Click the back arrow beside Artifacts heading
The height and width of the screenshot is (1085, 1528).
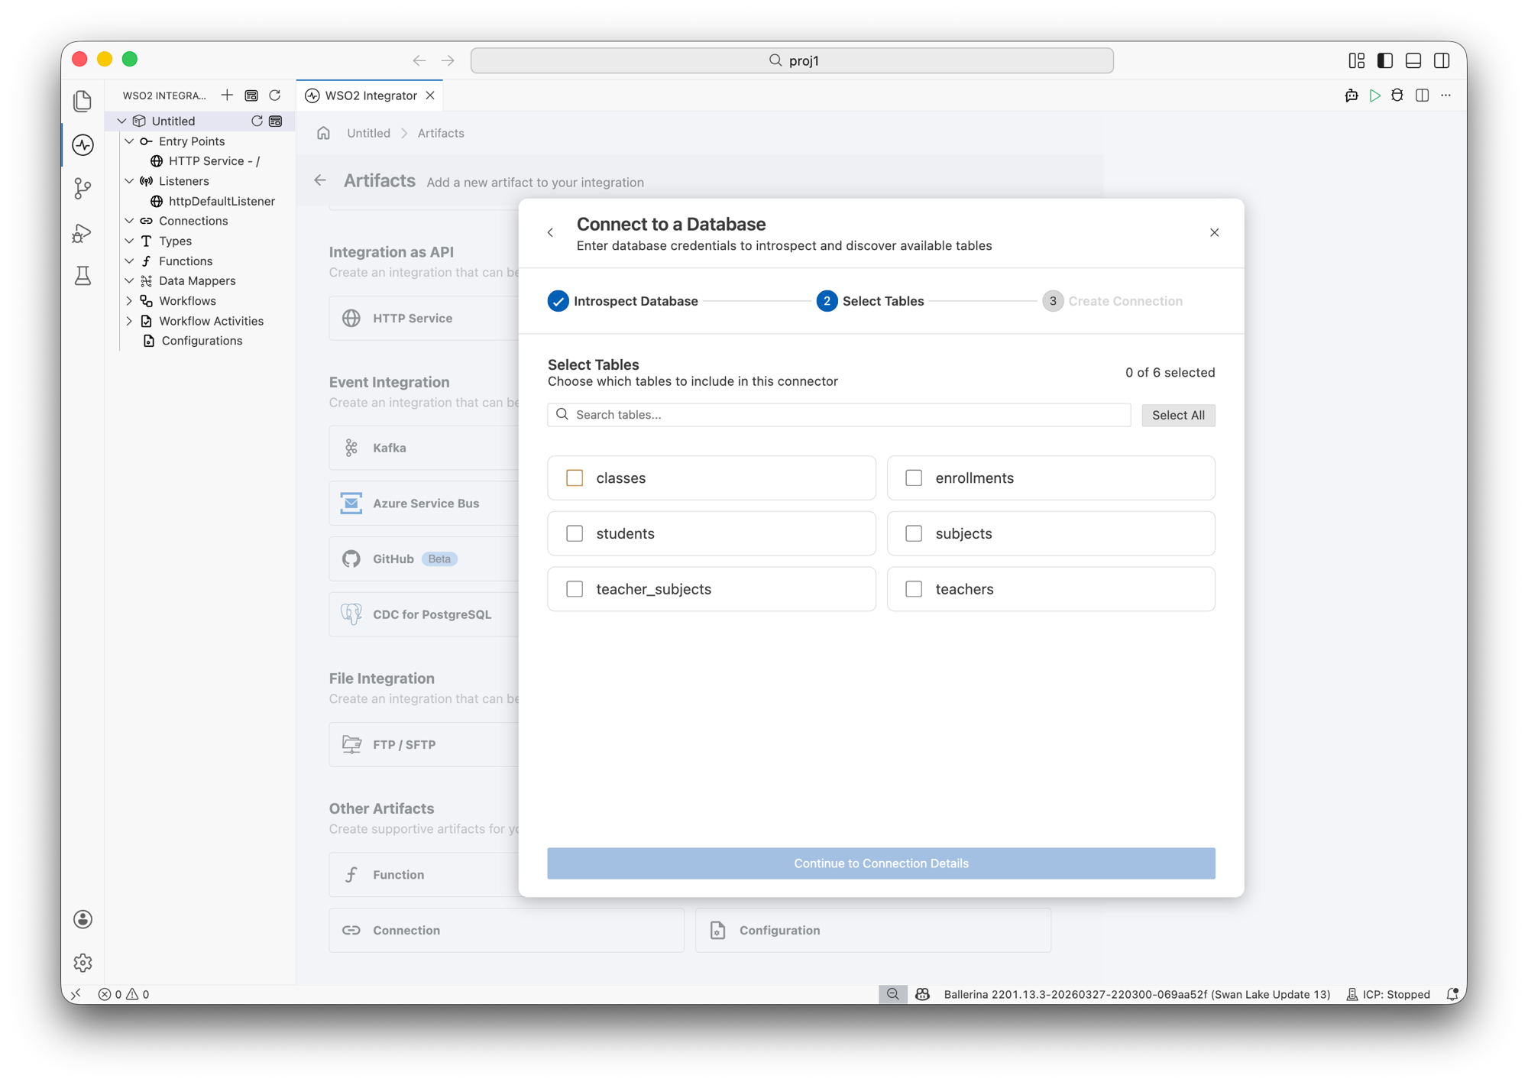(320, 180)
